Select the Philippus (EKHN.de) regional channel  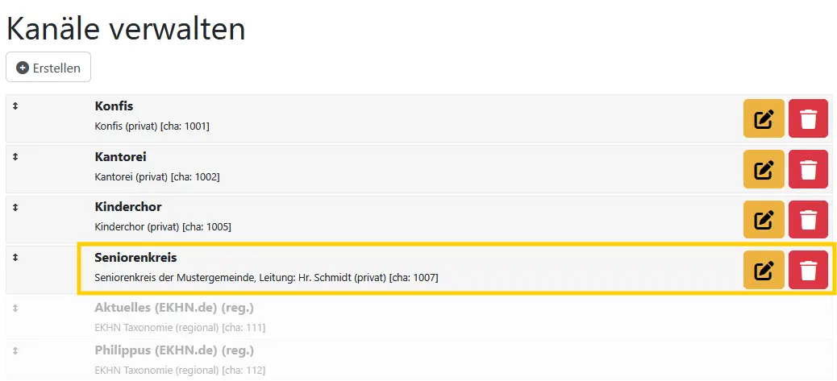coord(174,351)
